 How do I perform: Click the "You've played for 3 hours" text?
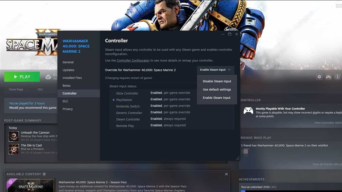[x=27, y=104]
